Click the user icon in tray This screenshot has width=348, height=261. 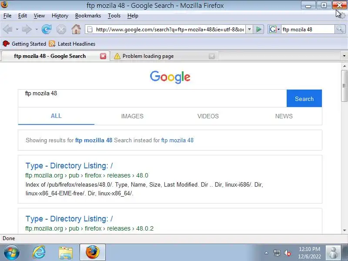(333, 253)
